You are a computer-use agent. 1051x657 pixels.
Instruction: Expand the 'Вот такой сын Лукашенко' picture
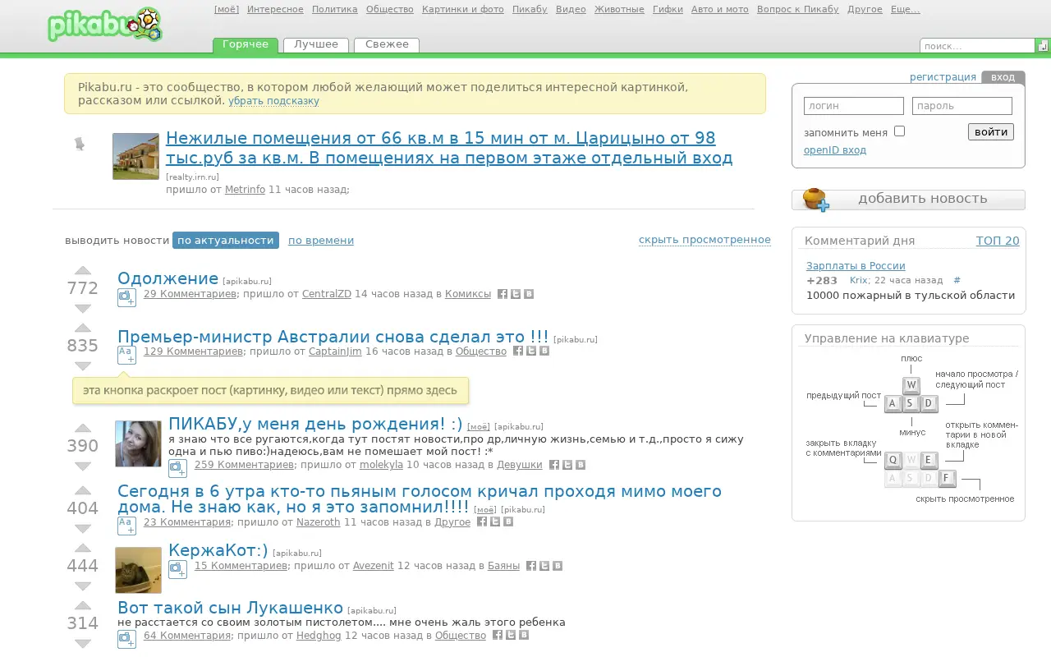point(126,639)
